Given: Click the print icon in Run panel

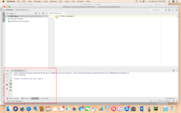Looking at the screenshot, I should click(10, 87).
